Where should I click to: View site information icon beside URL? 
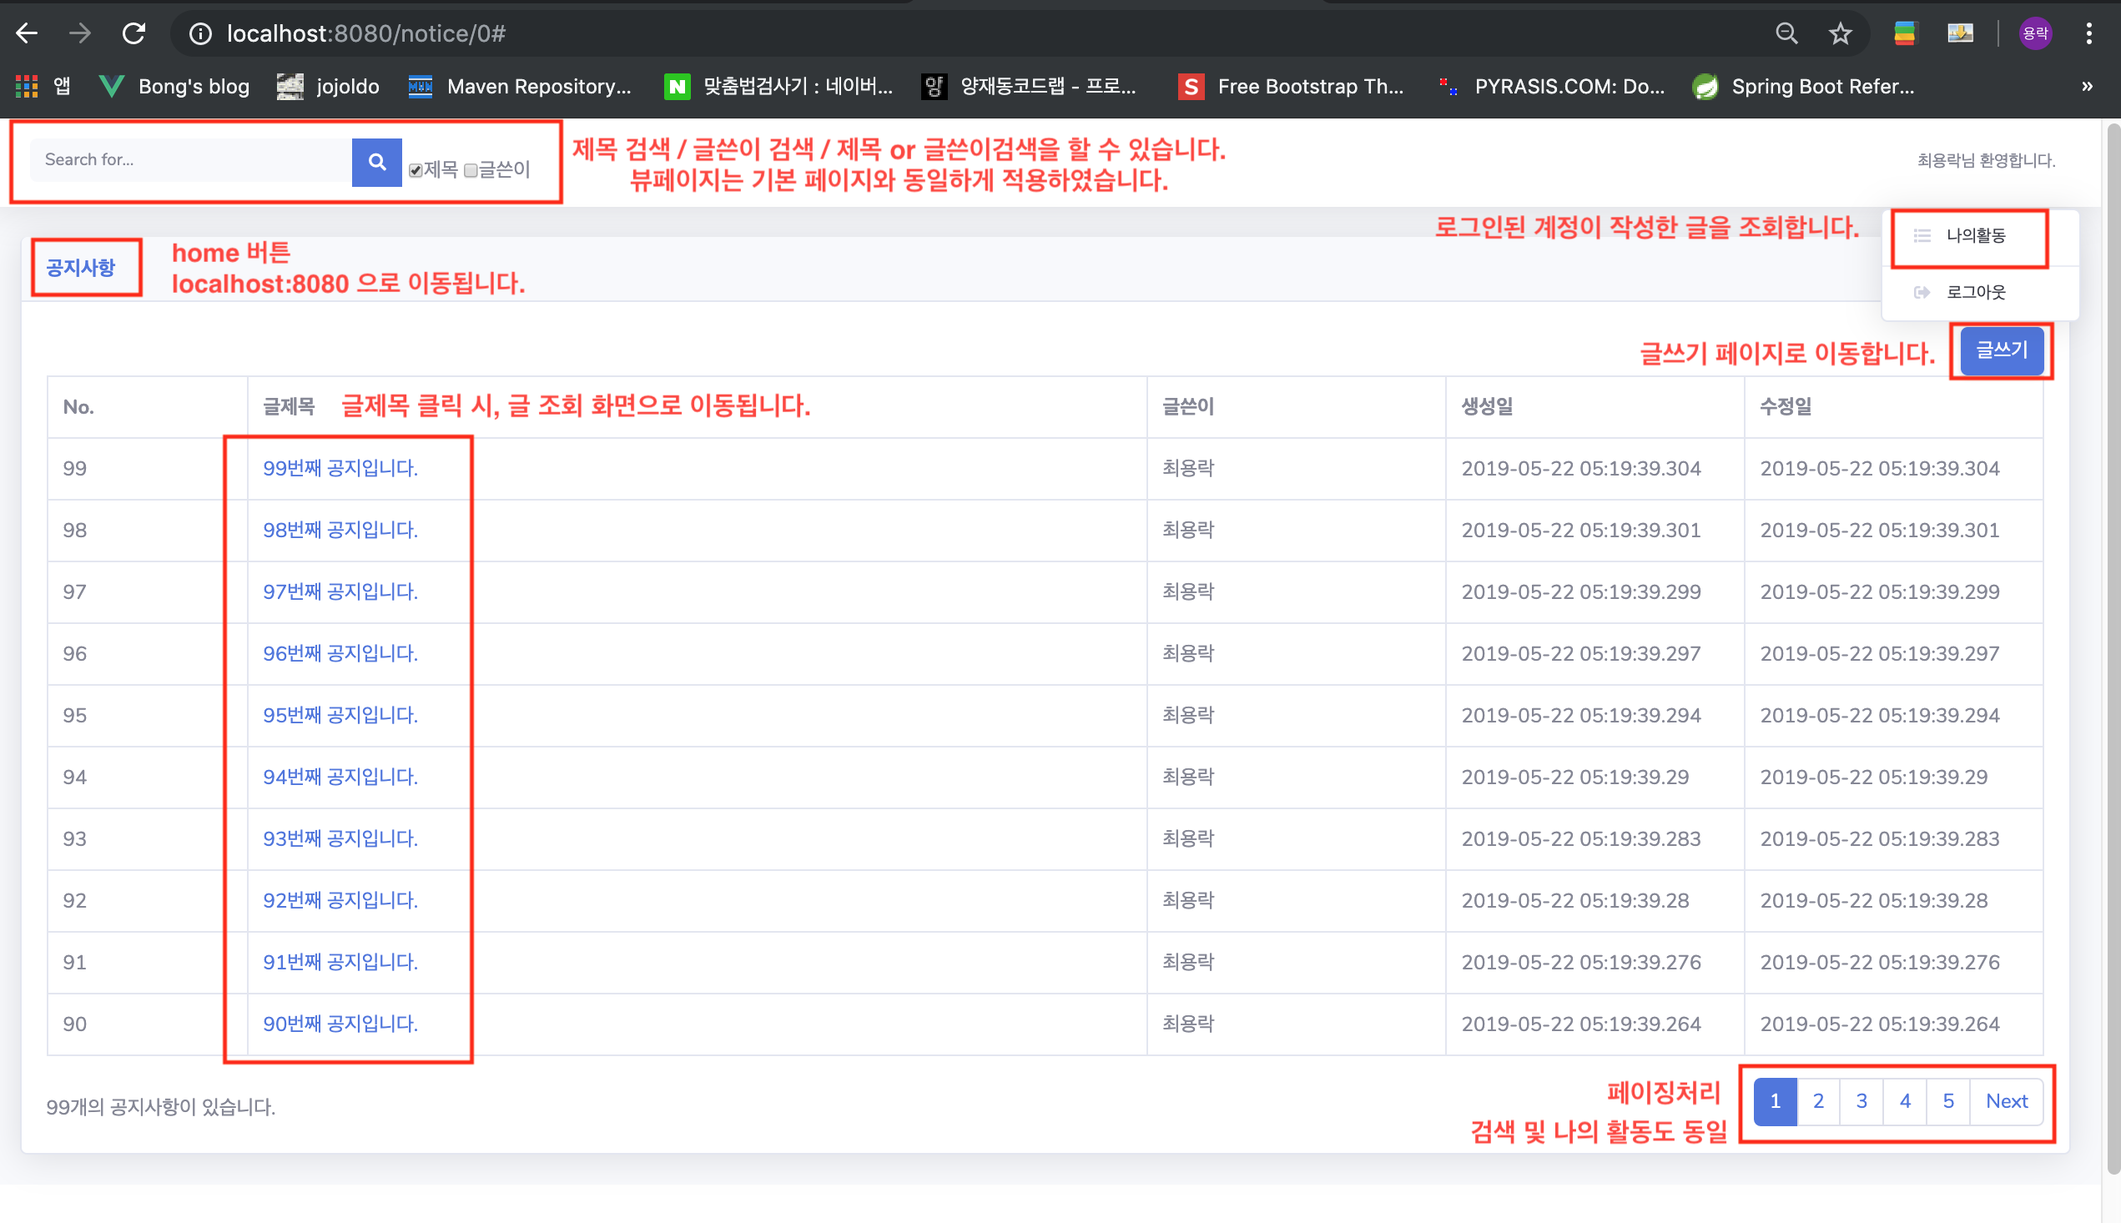click(x=200, y=33)
